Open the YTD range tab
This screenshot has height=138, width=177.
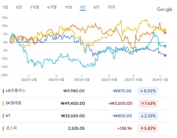point(68,8)
